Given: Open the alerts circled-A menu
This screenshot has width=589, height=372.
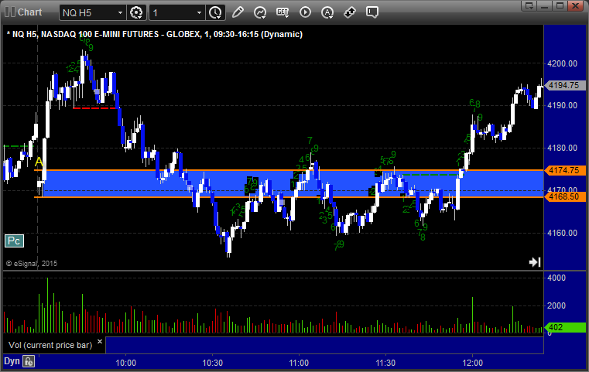Looking at the screenshot, I should pos(327,12).
